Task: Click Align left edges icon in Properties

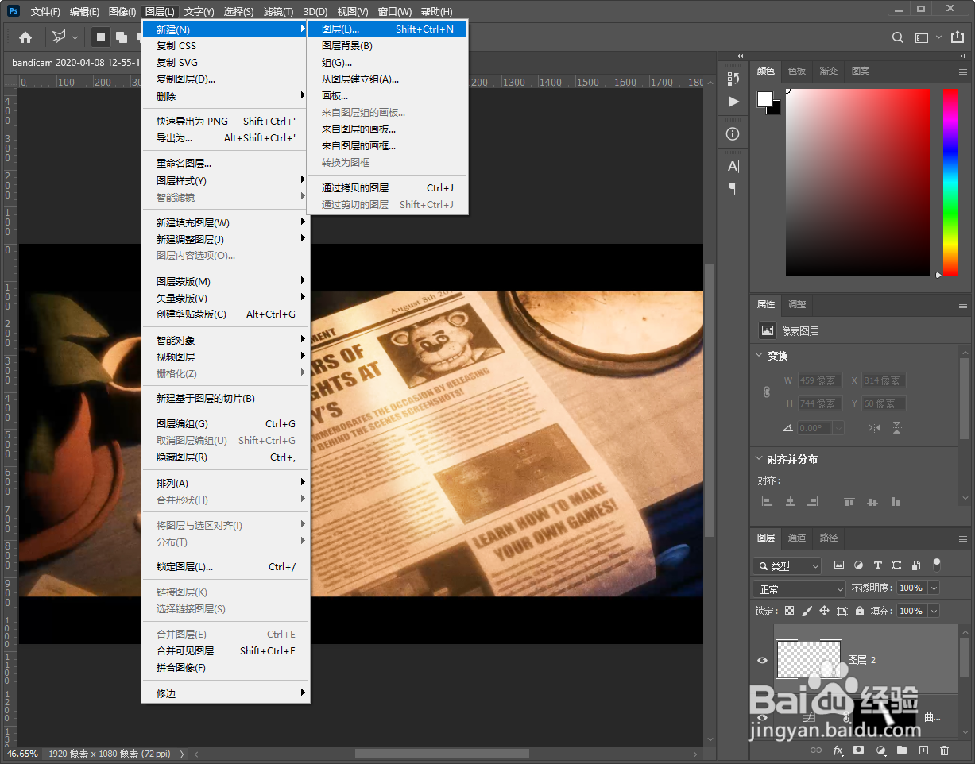Action: click(x=767, y=502)
